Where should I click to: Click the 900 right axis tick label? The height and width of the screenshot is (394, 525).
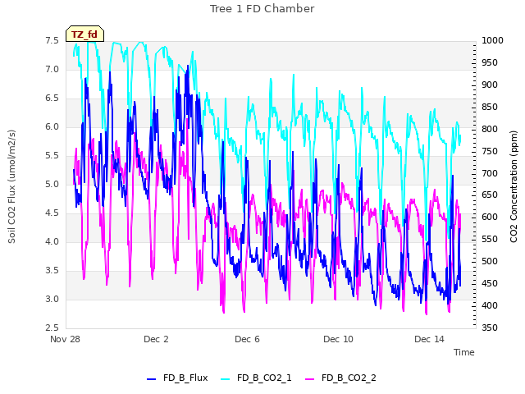tap(490, 85)
